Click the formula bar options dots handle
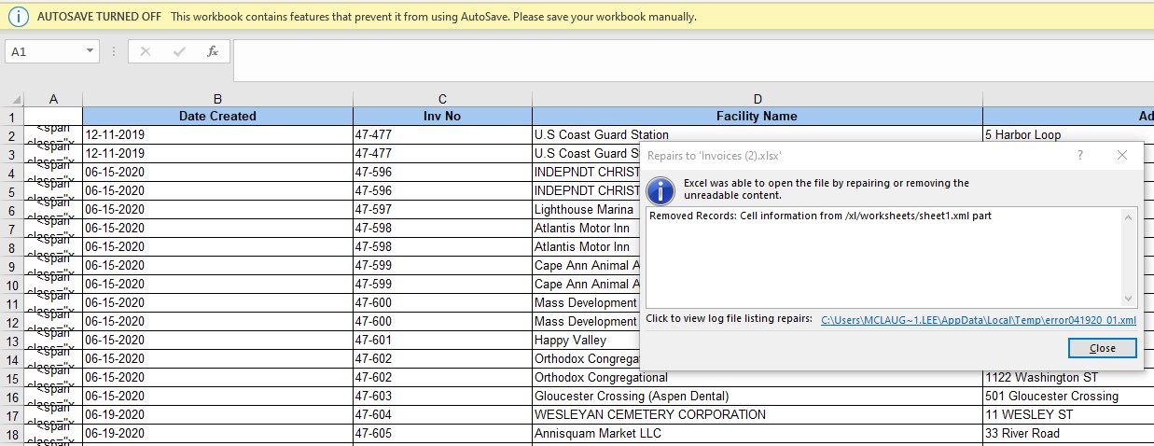 point(114,51)
